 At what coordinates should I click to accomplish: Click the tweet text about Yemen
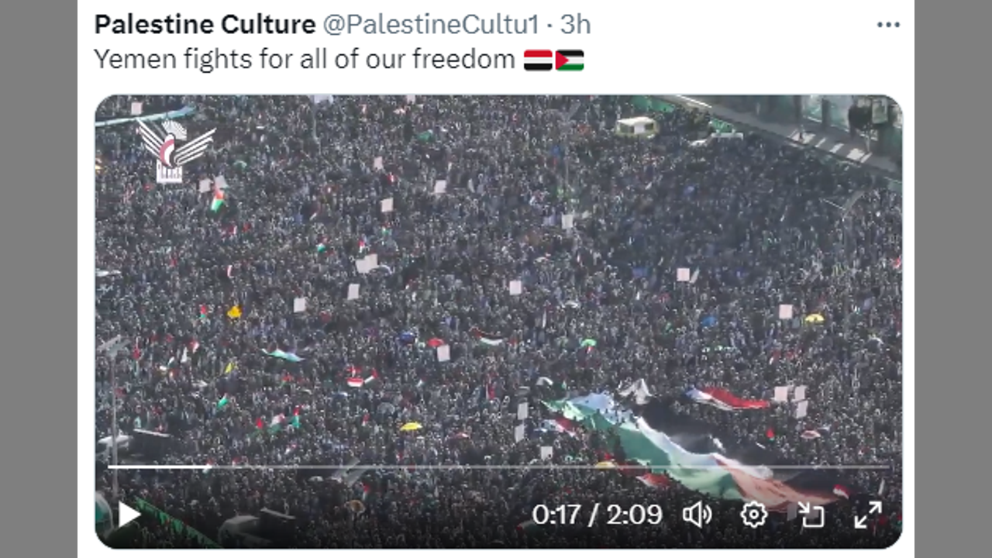(x=304, y=60)
